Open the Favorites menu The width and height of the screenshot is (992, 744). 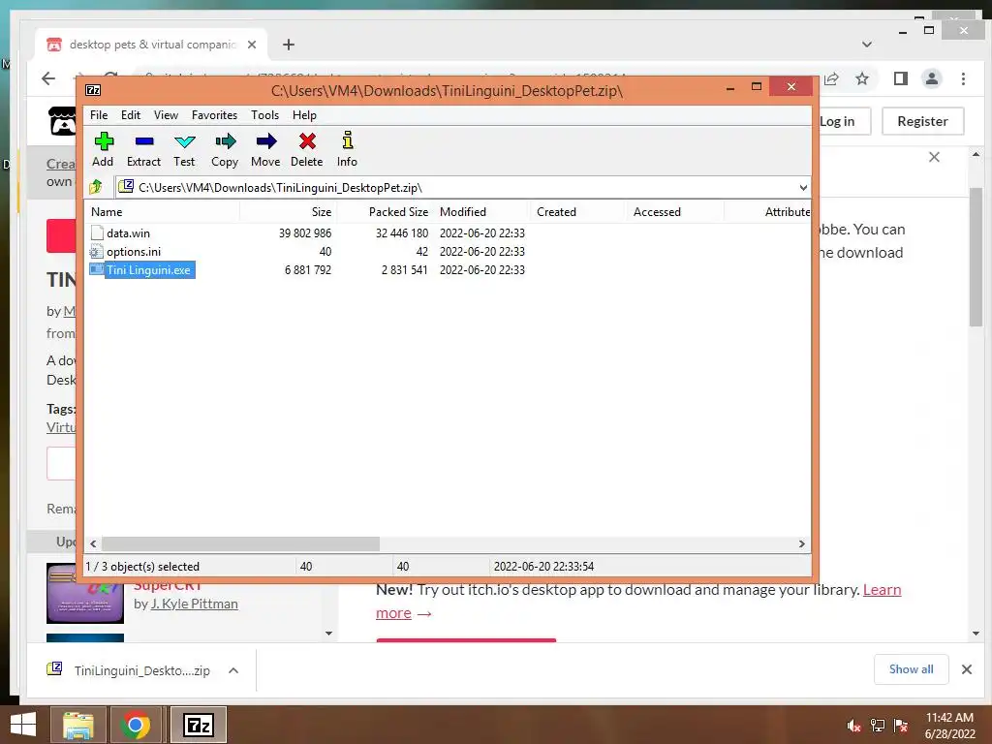point(214,115)
